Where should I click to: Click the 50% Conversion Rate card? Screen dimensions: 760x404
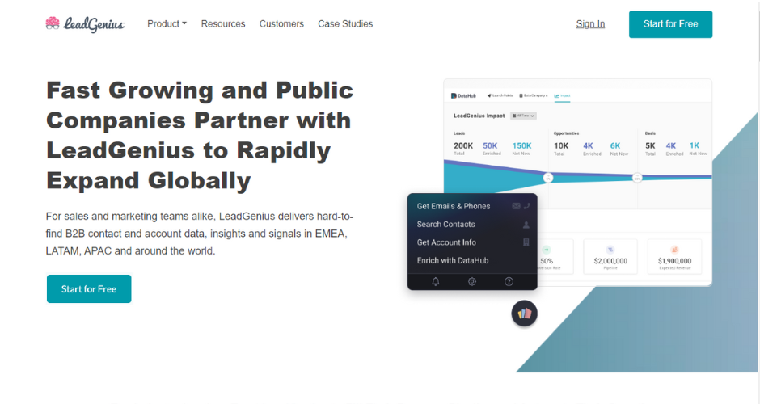[x=555, y=257]
